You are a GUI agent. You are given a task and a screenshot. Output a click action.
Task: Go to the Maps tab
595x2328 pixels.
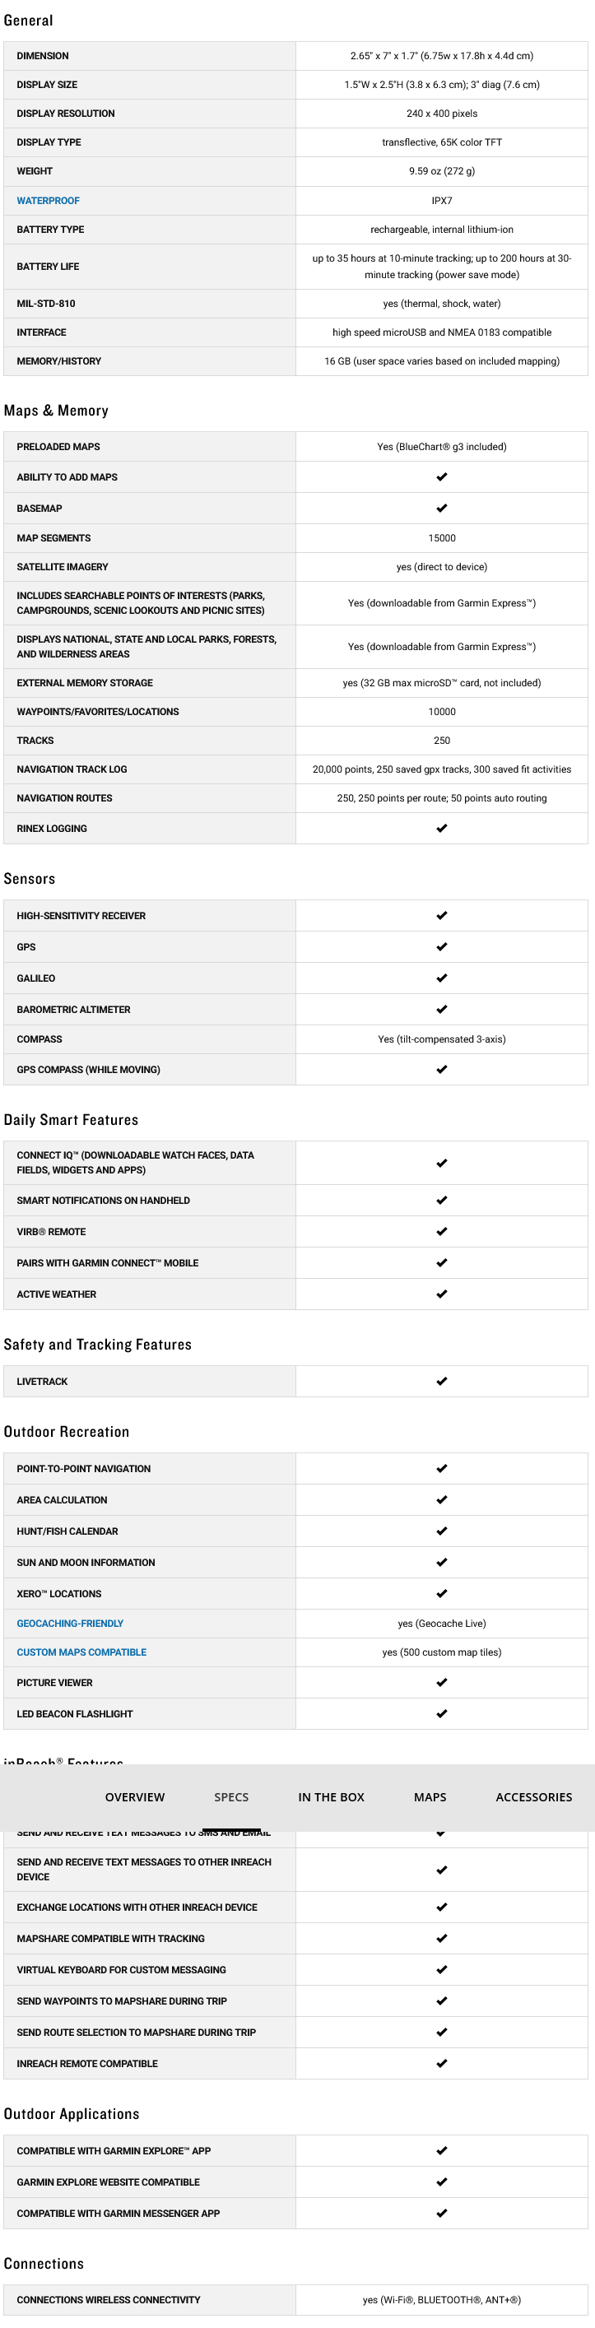pyautogui.click(x=430, y=1796)
